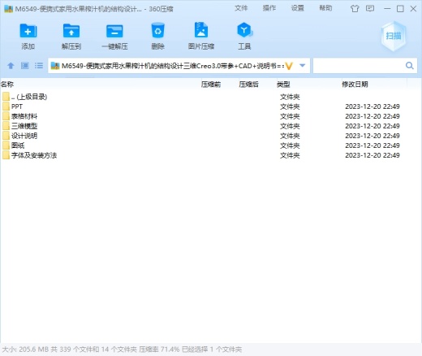Click the skin (shirt) icon in title bar
The image size is (422, 356).
(x=355, y=9)
